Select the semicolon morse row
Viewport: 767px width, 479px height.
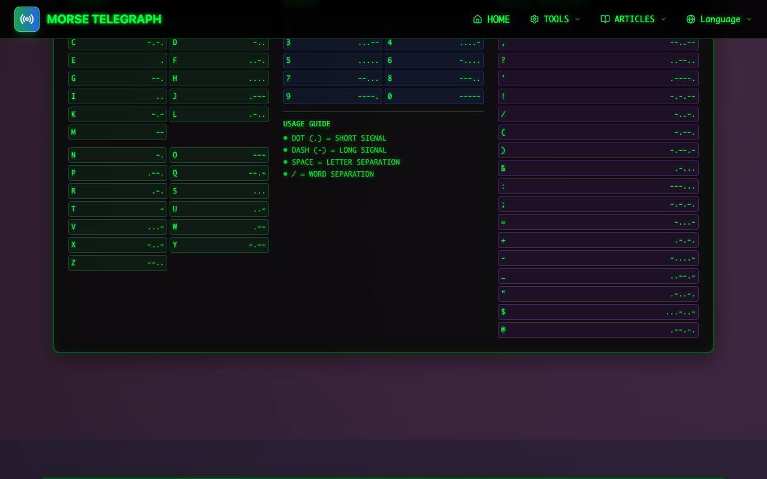(x=598, y=204)
